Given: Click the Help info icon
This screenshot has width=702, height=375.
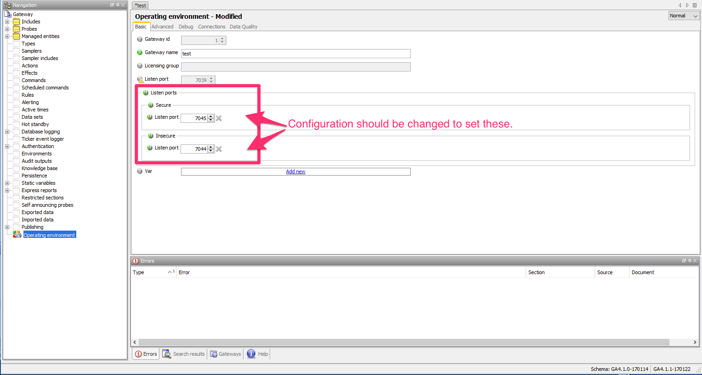Looking at the screenshot, I should (x=251, y=353).
